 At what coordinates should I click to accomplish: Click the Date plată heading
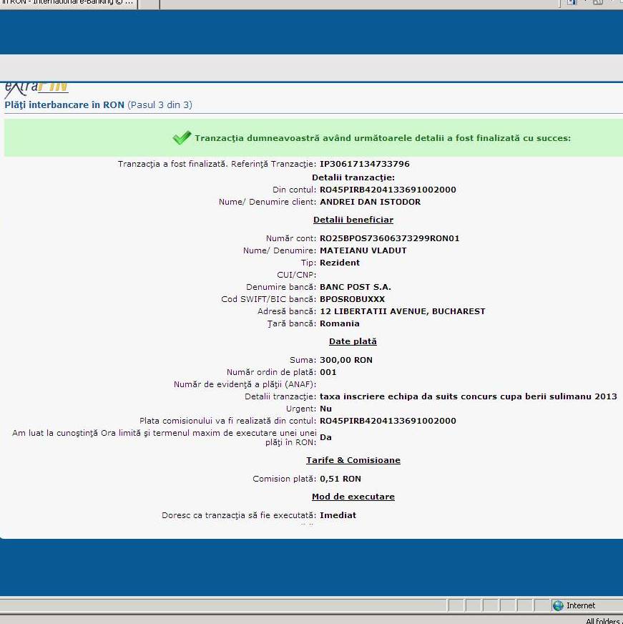click(353, 341)
